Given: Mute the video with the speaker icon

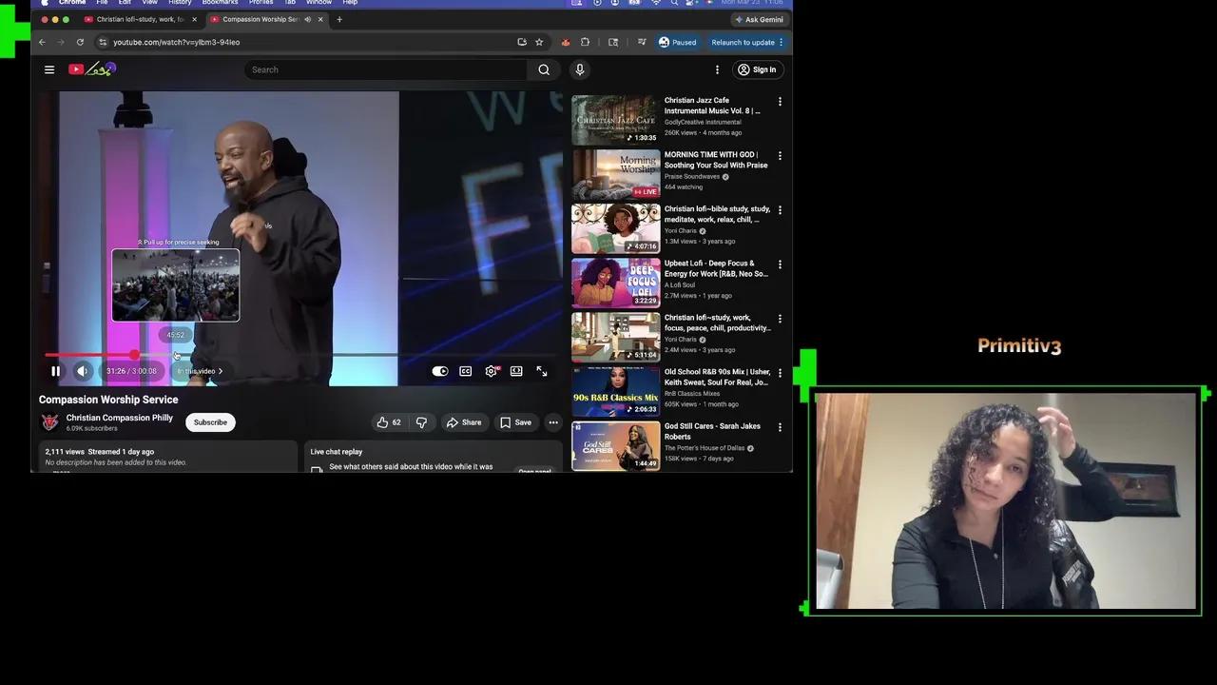Looking at the screenshot, I should tap(82, 371).
